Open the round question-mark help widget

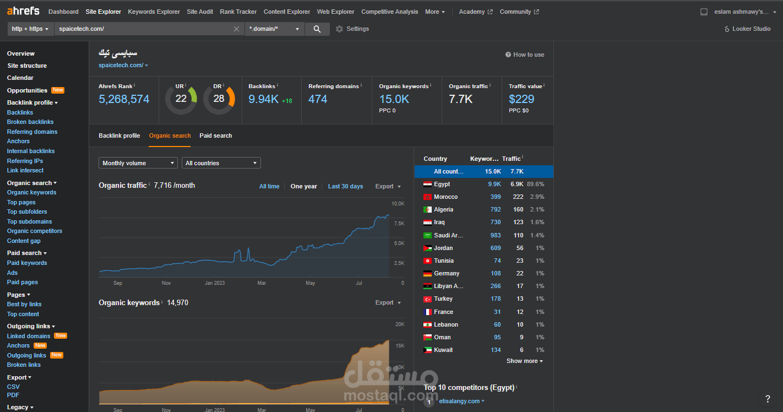click(x=768, y=399)
